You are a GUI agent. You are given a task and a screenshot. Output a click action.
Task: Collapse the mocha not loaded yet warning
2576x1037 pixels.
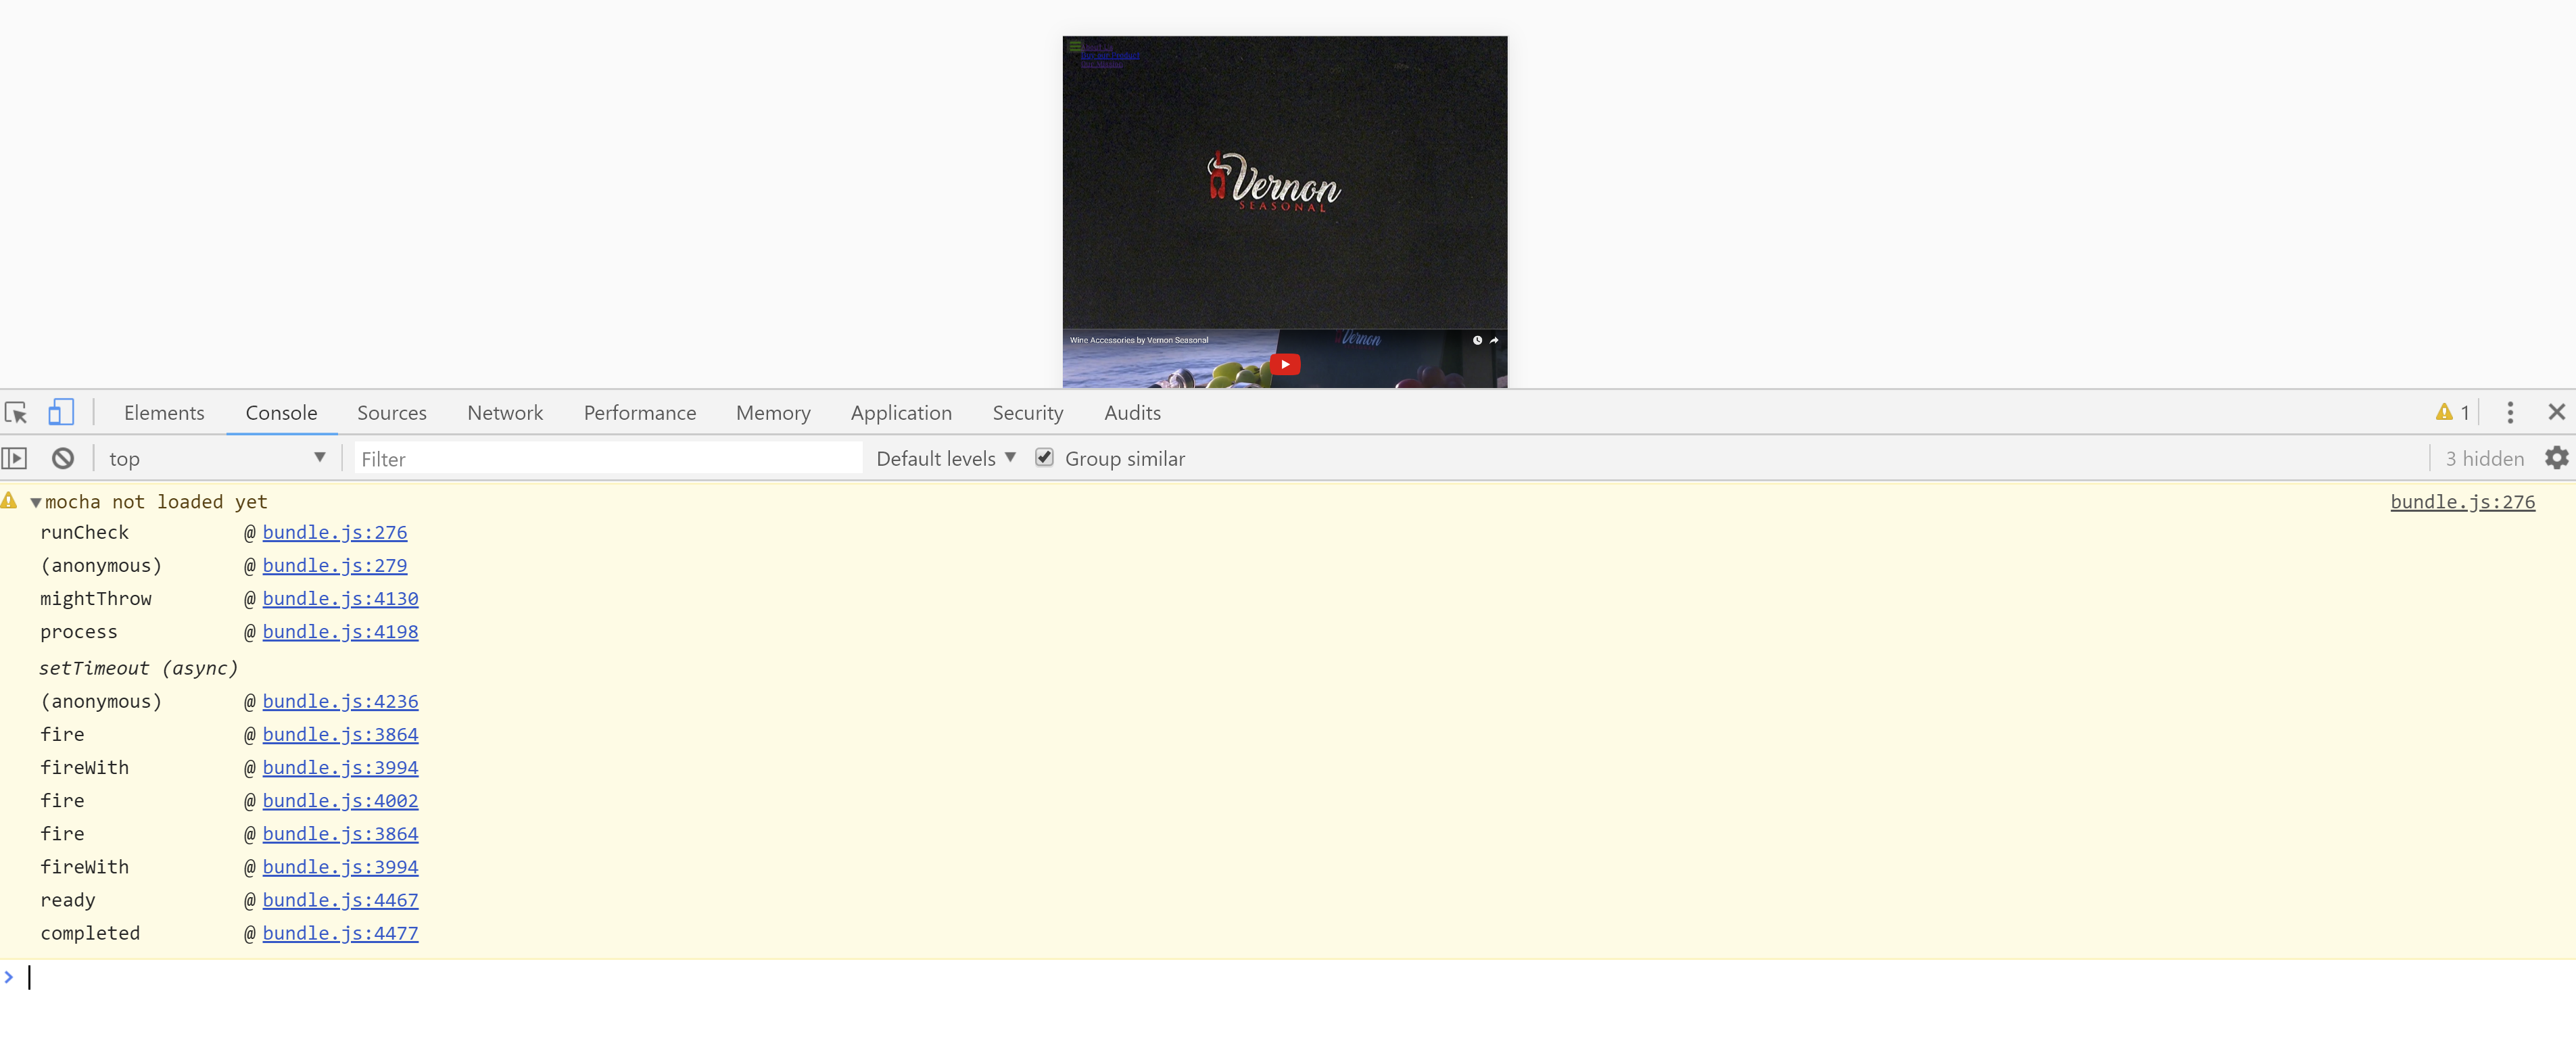pos(36,502)
